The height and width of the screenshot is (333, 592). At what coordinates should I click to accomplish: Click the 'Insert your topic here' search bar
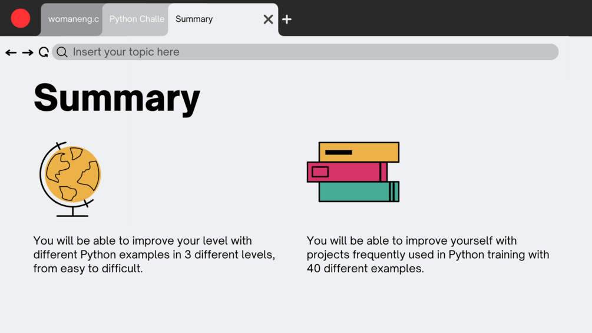click(x=305, y=52)
